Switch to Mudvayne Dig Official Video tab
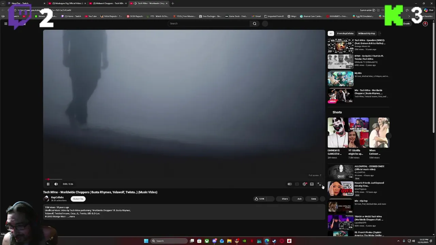 tap(66, 3)
